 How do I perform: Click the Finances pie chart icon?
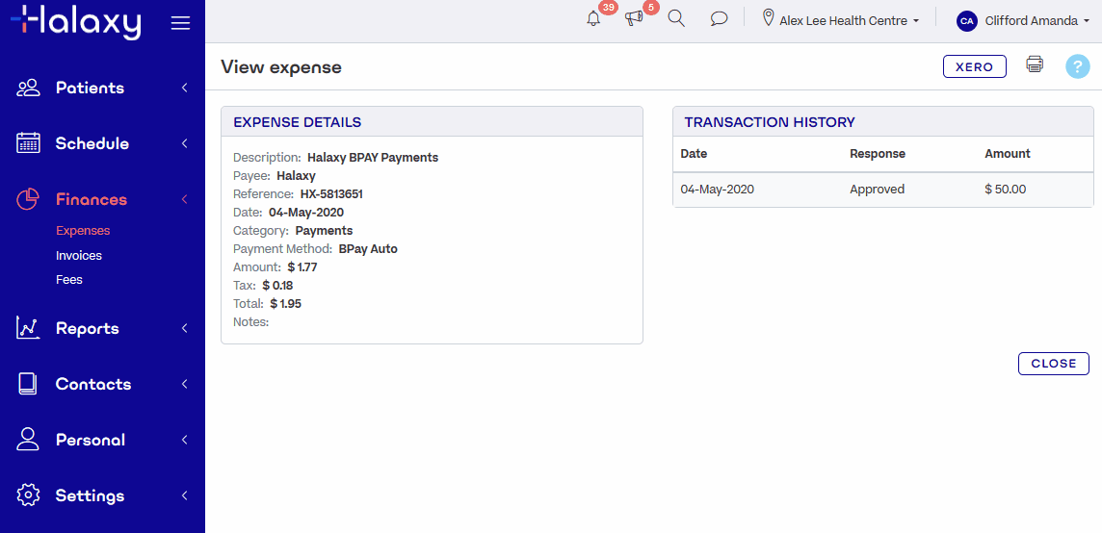(x=27, y=199)
